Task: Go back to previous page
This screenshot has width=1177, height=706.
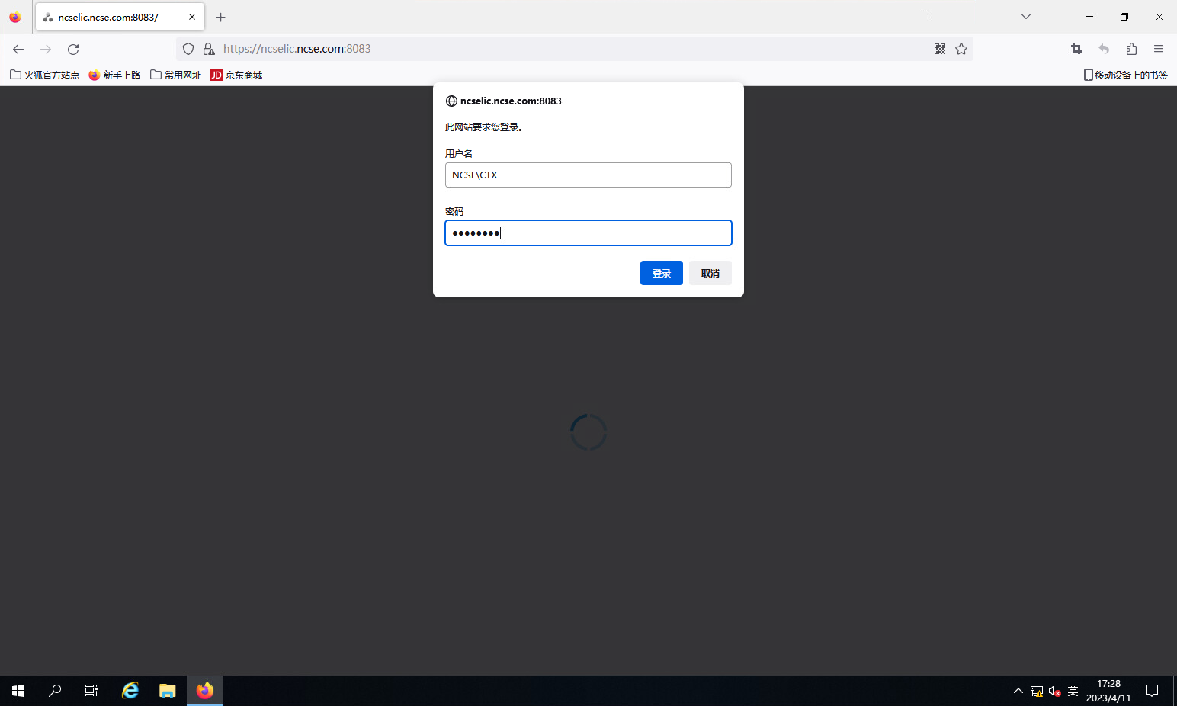Action: [18, 49]
